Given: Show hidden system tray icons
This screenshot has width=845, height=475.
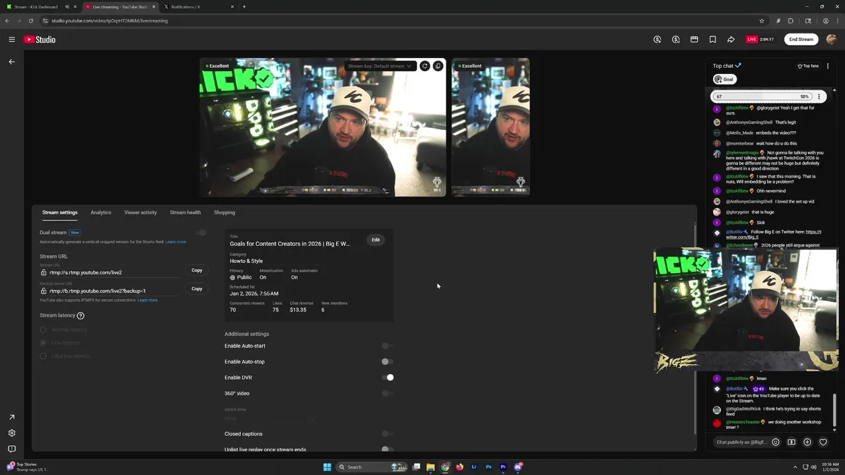Looking at the screenshot, I should point(795,467).
